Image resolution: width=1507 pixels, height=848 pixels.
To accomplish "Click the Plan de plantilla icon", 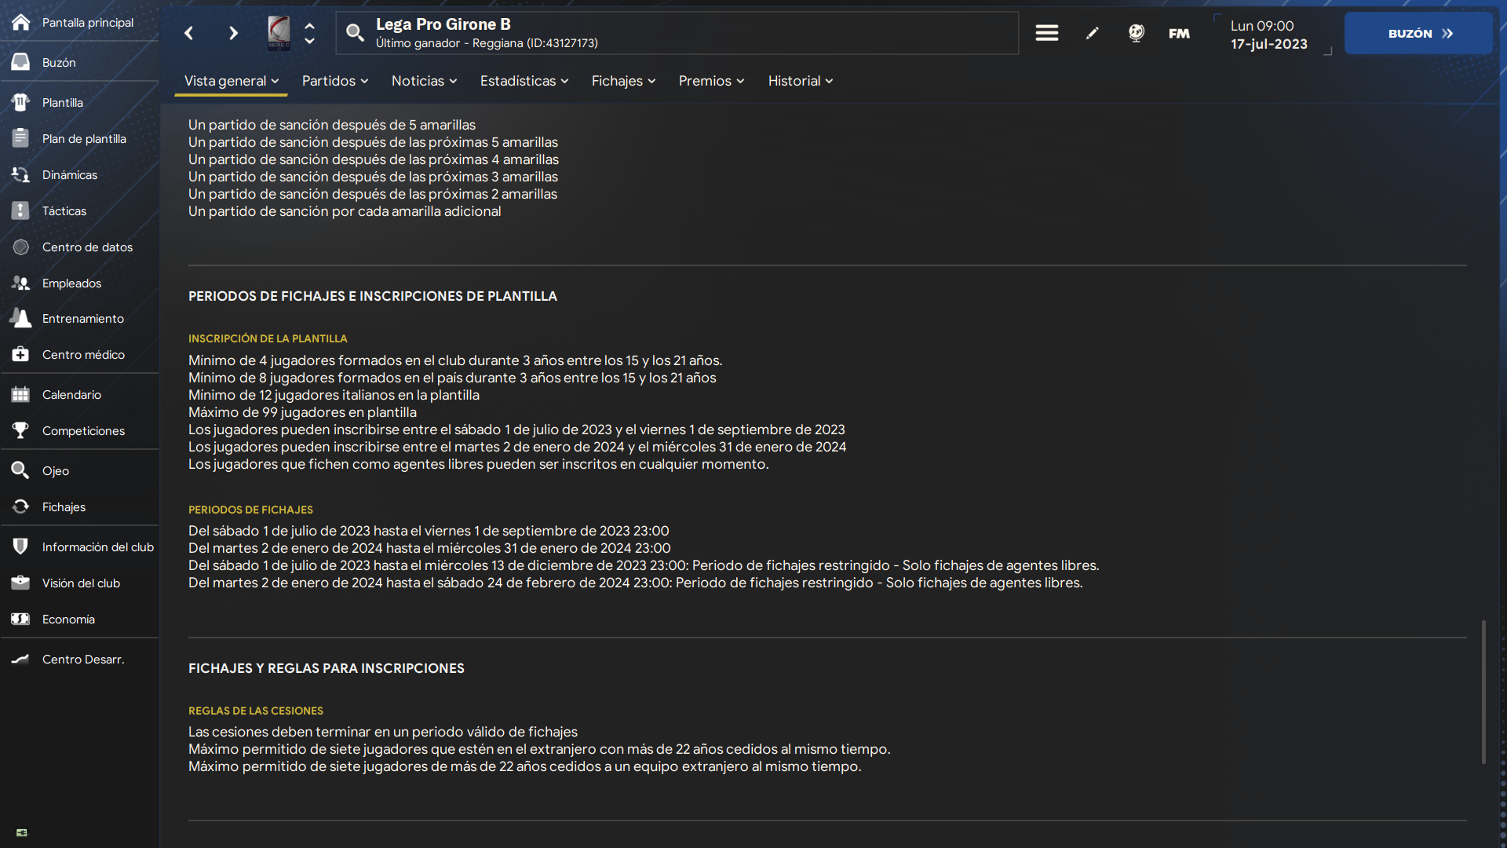I will point(21,138).
